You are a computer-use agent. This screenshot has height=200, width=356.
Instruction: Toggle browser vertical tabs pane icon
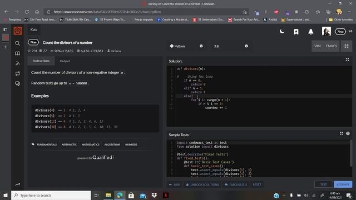pyautogui.click(x=6, y=29)
